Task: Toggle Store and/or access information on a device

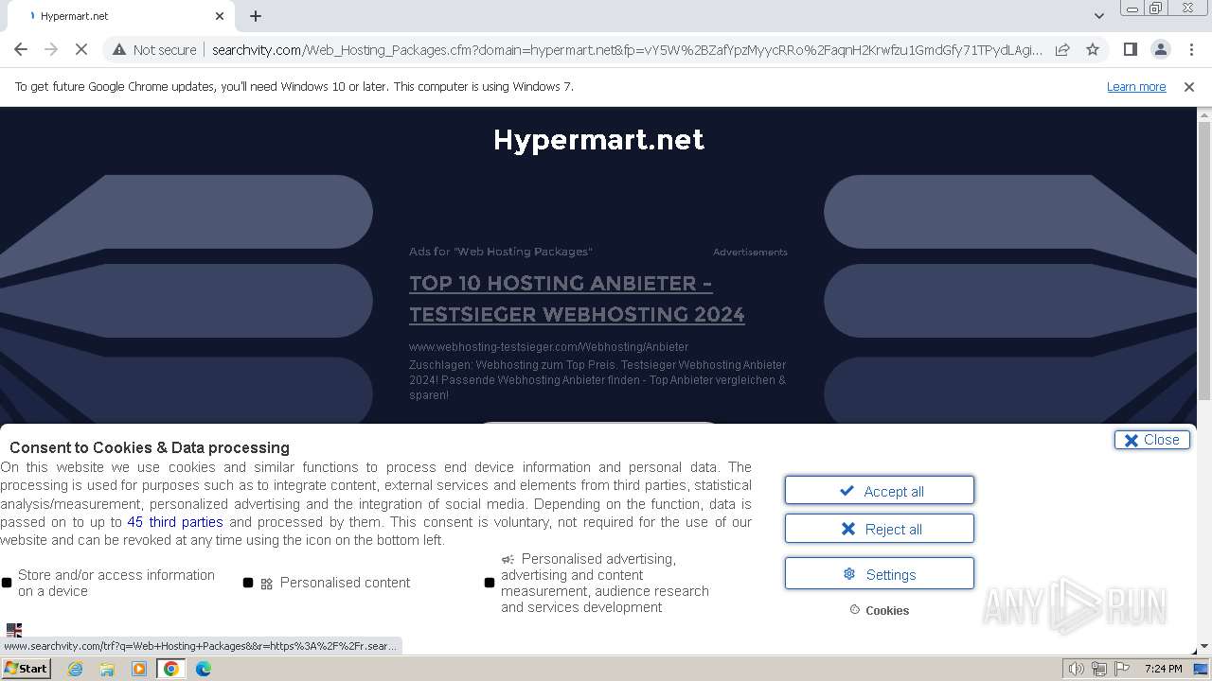Action: coord(7,583)
